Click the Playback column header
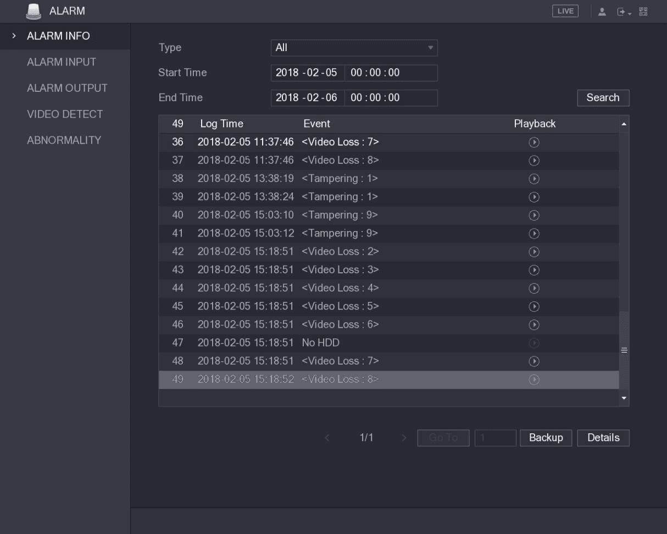This screenshot has height=534, width=667. click(x=535, y=124)
